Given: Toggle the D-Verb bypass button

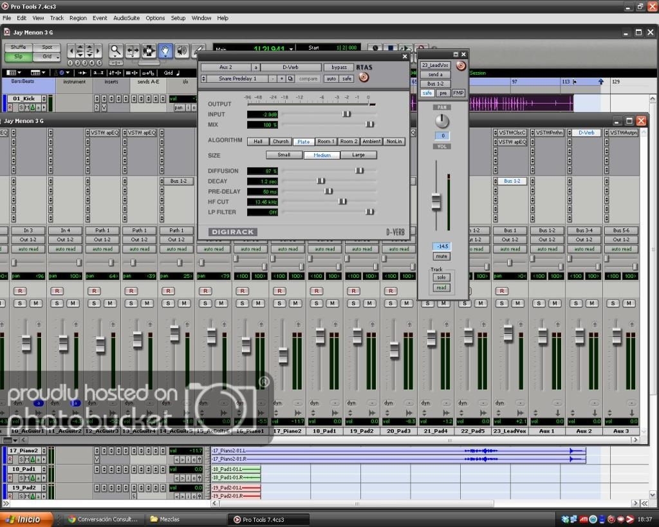Looking at the screenshot, I should (x=339, y=68).
